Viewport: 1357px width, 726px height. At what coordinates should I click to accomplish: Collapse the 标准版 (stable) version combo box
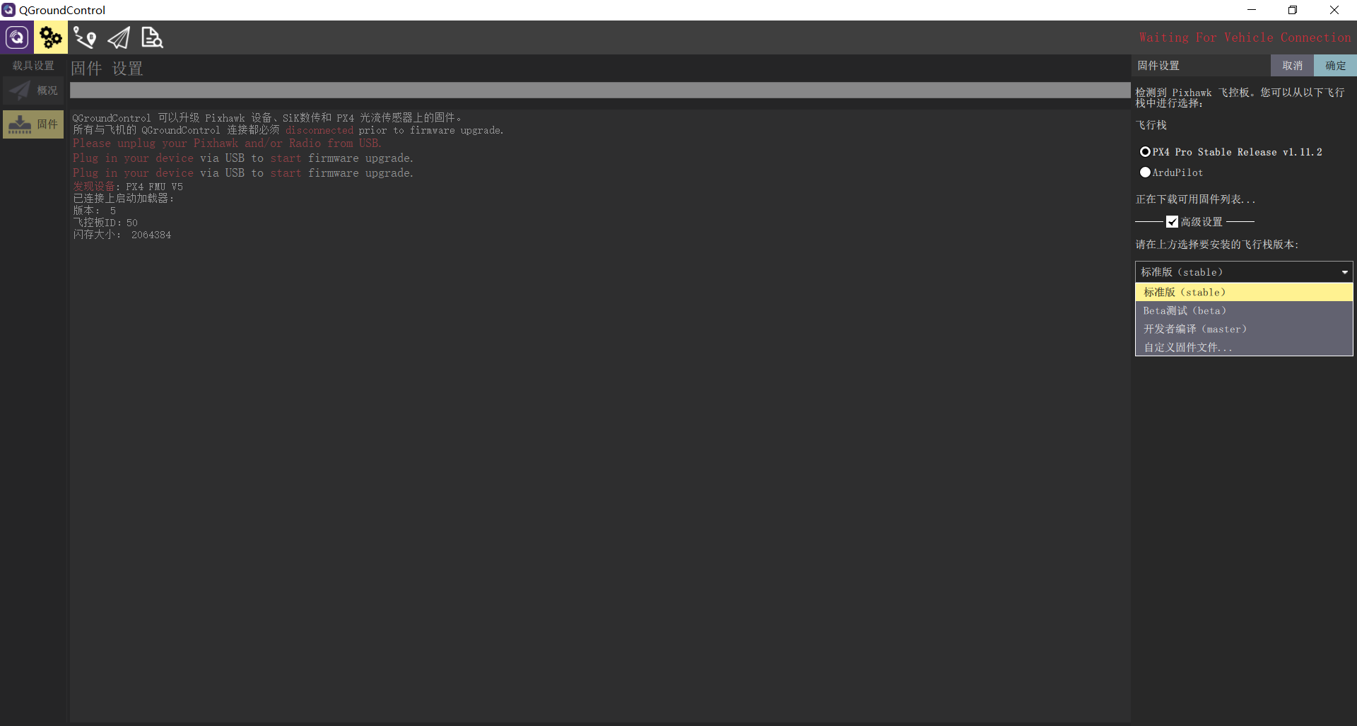point(1244,272)
